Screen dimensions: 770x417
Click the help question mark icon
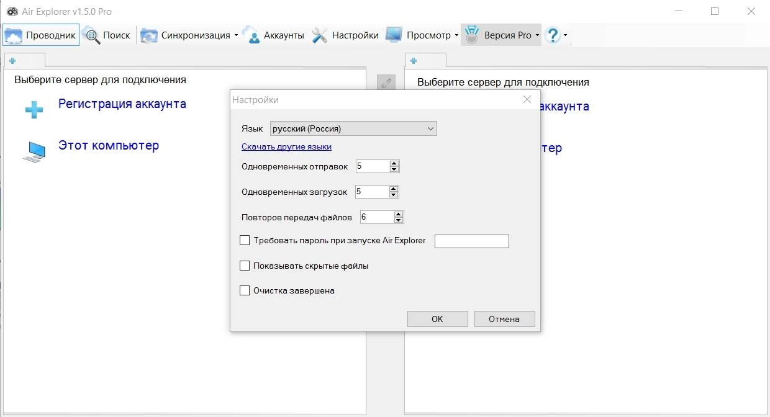click(552, 35)
